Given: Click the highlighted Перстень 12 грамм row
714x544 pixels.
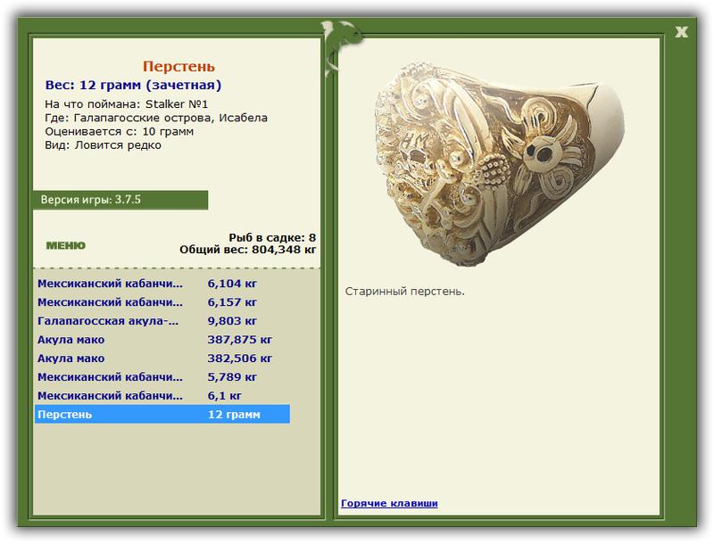Looking at the screenshot, I should coord(162,414).
